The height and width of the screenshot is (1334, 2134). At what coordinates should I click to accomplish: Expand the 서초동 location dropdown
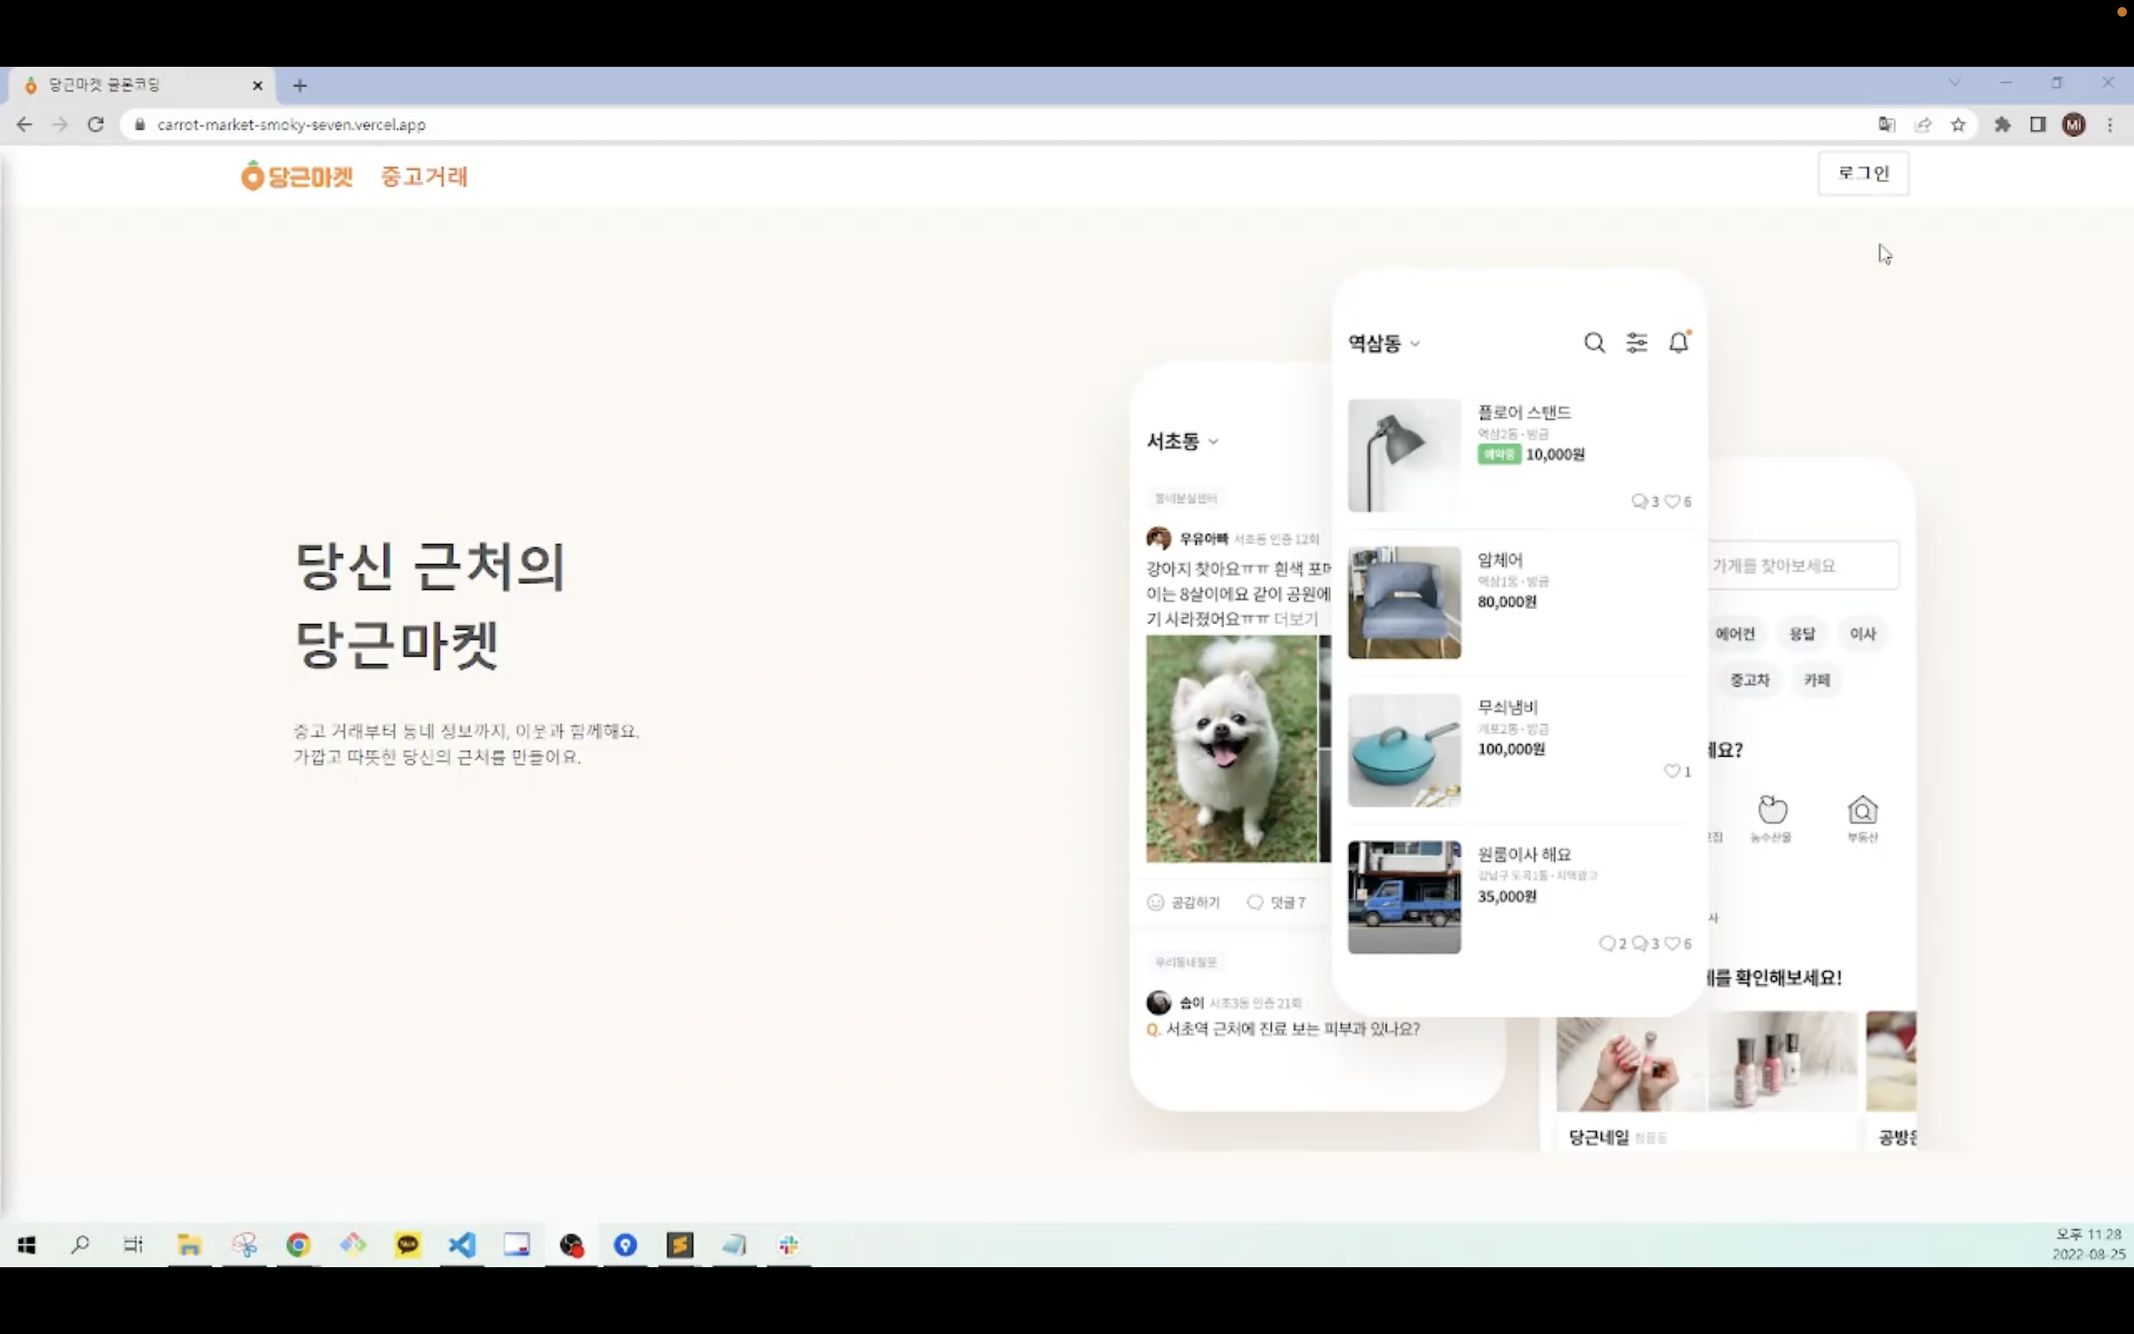click(x=1182, y=441)
